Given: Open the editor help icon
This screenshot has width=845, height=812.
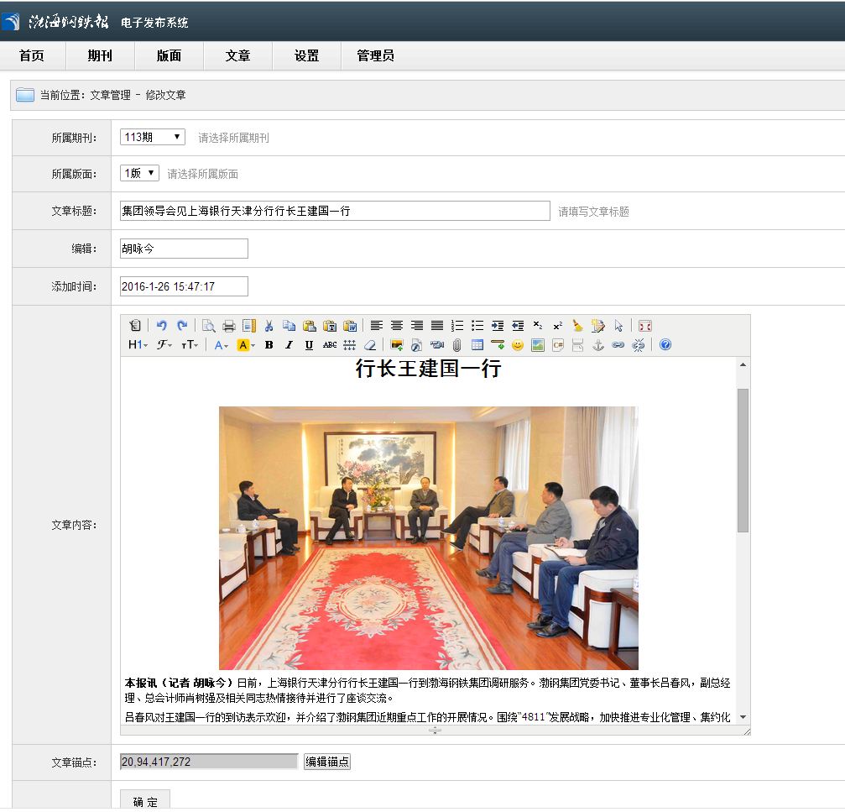Looking at the screenshot, I should [665, 345].
